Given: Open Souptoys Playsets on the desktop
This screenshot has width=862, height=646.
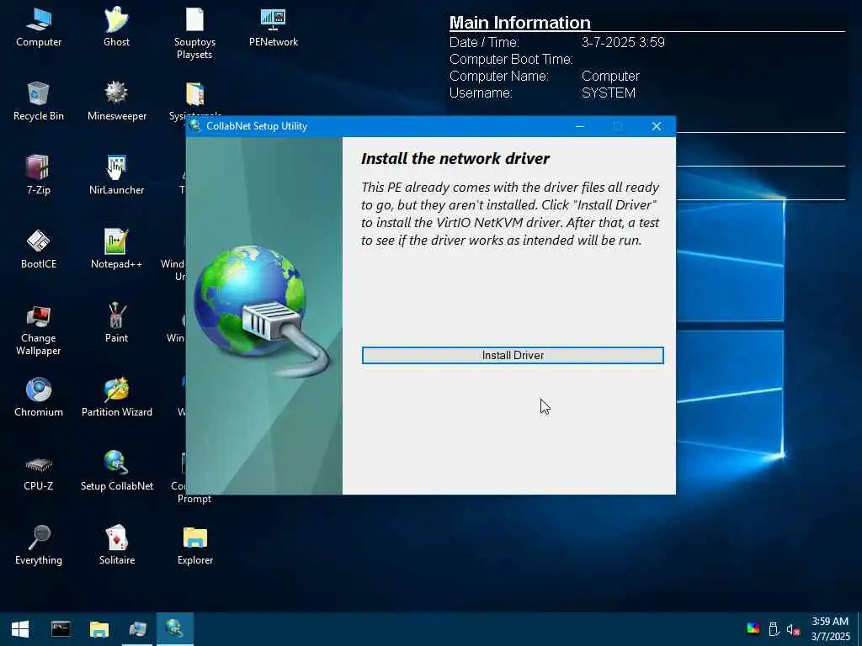Looking at the screenshot, I should (x=194, y=33).
